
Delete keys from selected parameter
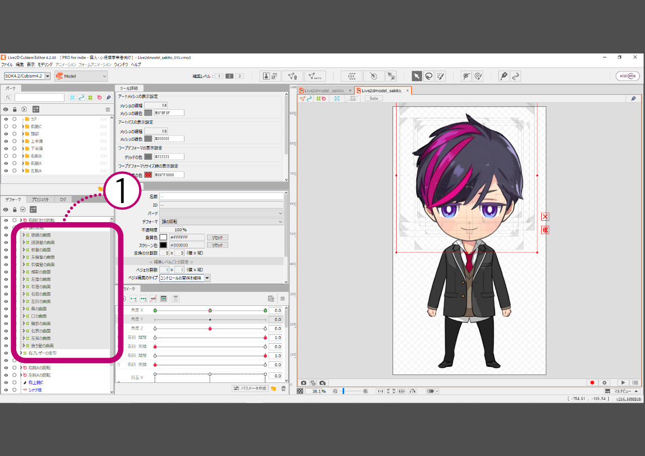click(x=154, y=298)
